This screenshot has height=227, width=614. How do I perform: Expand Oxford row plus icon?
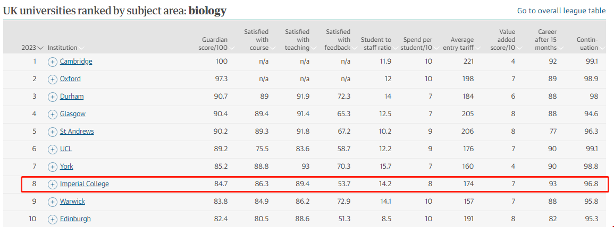52,79
